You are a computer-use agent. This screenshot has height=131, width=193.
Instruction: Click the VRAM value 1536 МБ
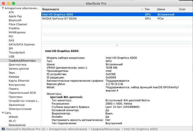pos(112,68)
